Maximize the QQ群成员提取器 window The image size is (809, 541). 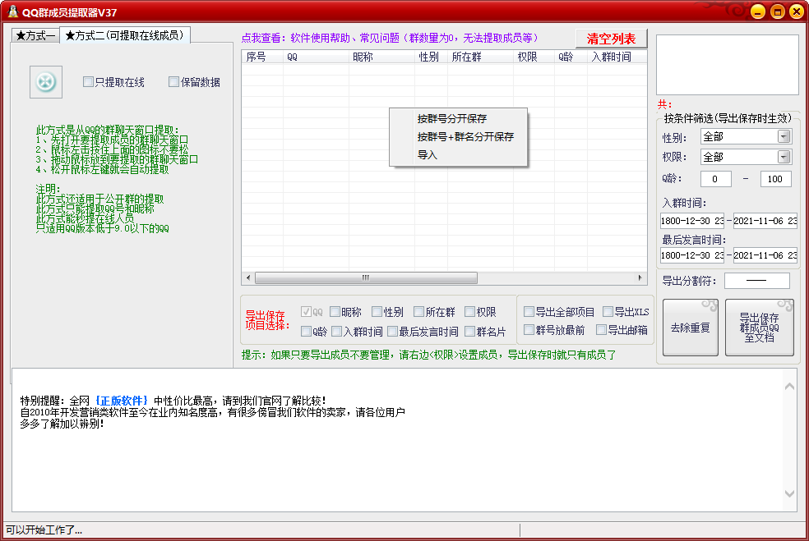tap(778, 11)
